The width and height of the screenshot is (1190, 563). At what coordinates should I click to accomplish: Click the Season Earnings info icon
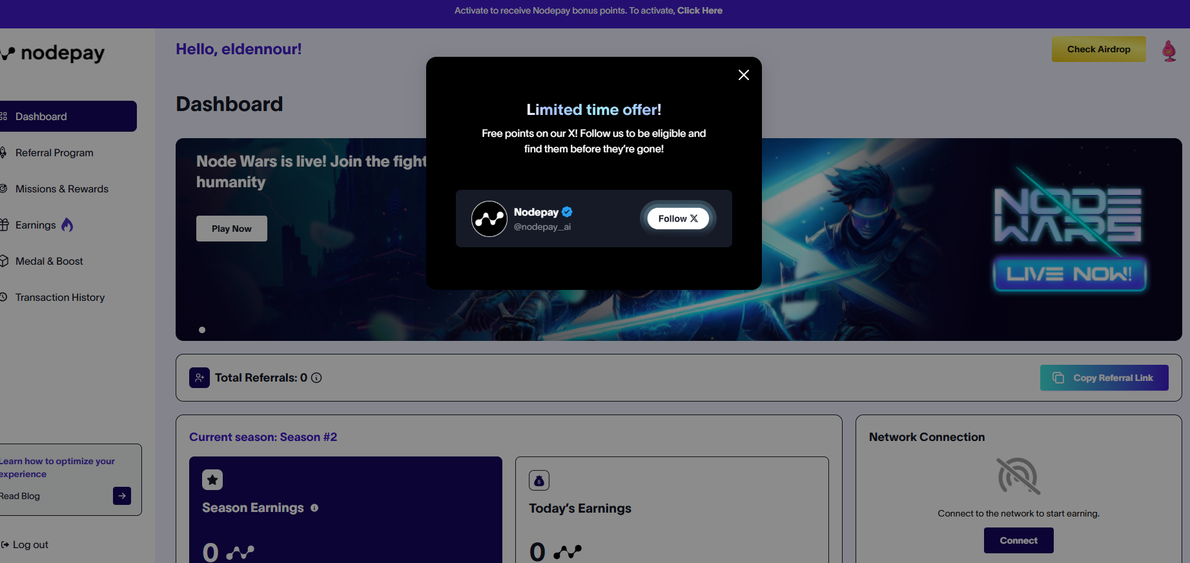pyautogui.click(x=314, y=508)
